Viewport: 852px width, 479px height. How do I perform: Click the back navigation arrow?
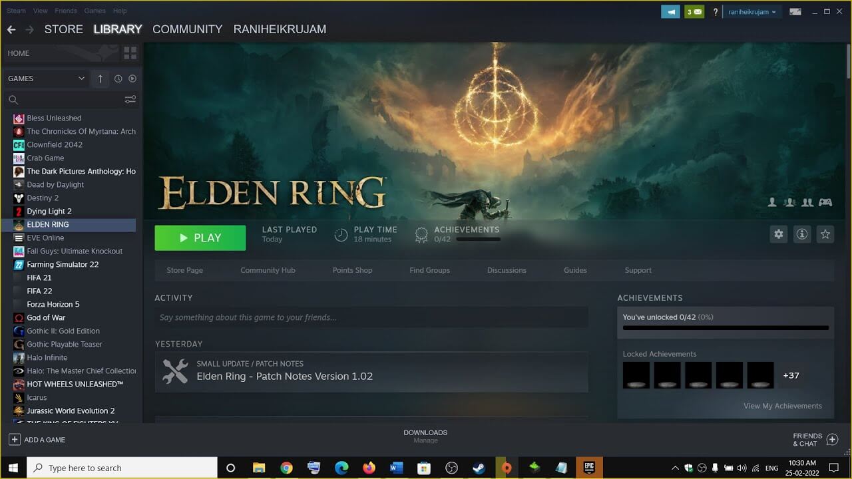(x=11, y=29)
